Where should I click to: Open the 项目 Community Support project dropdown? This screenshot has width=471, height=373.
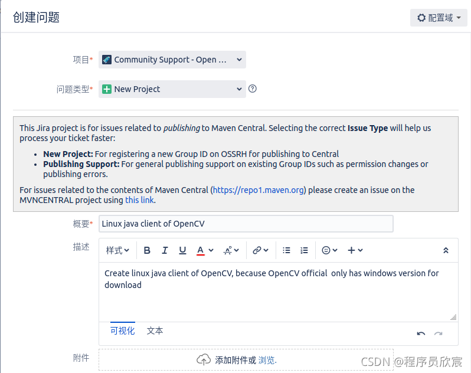pos(172,60)
